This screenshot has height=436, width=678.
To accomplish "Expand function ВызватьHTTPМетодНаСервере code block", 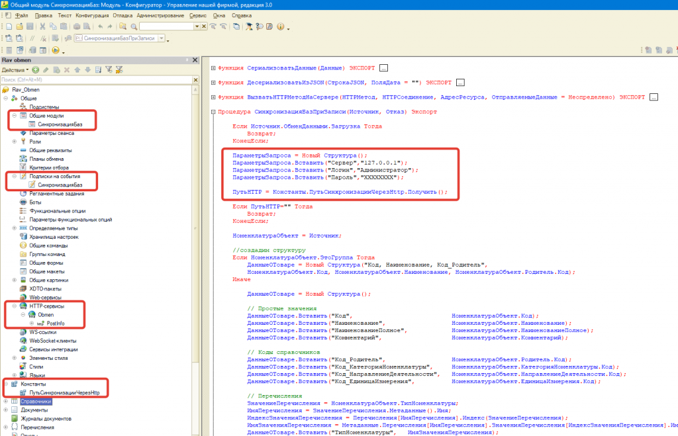I will click(x=213, y=97).
